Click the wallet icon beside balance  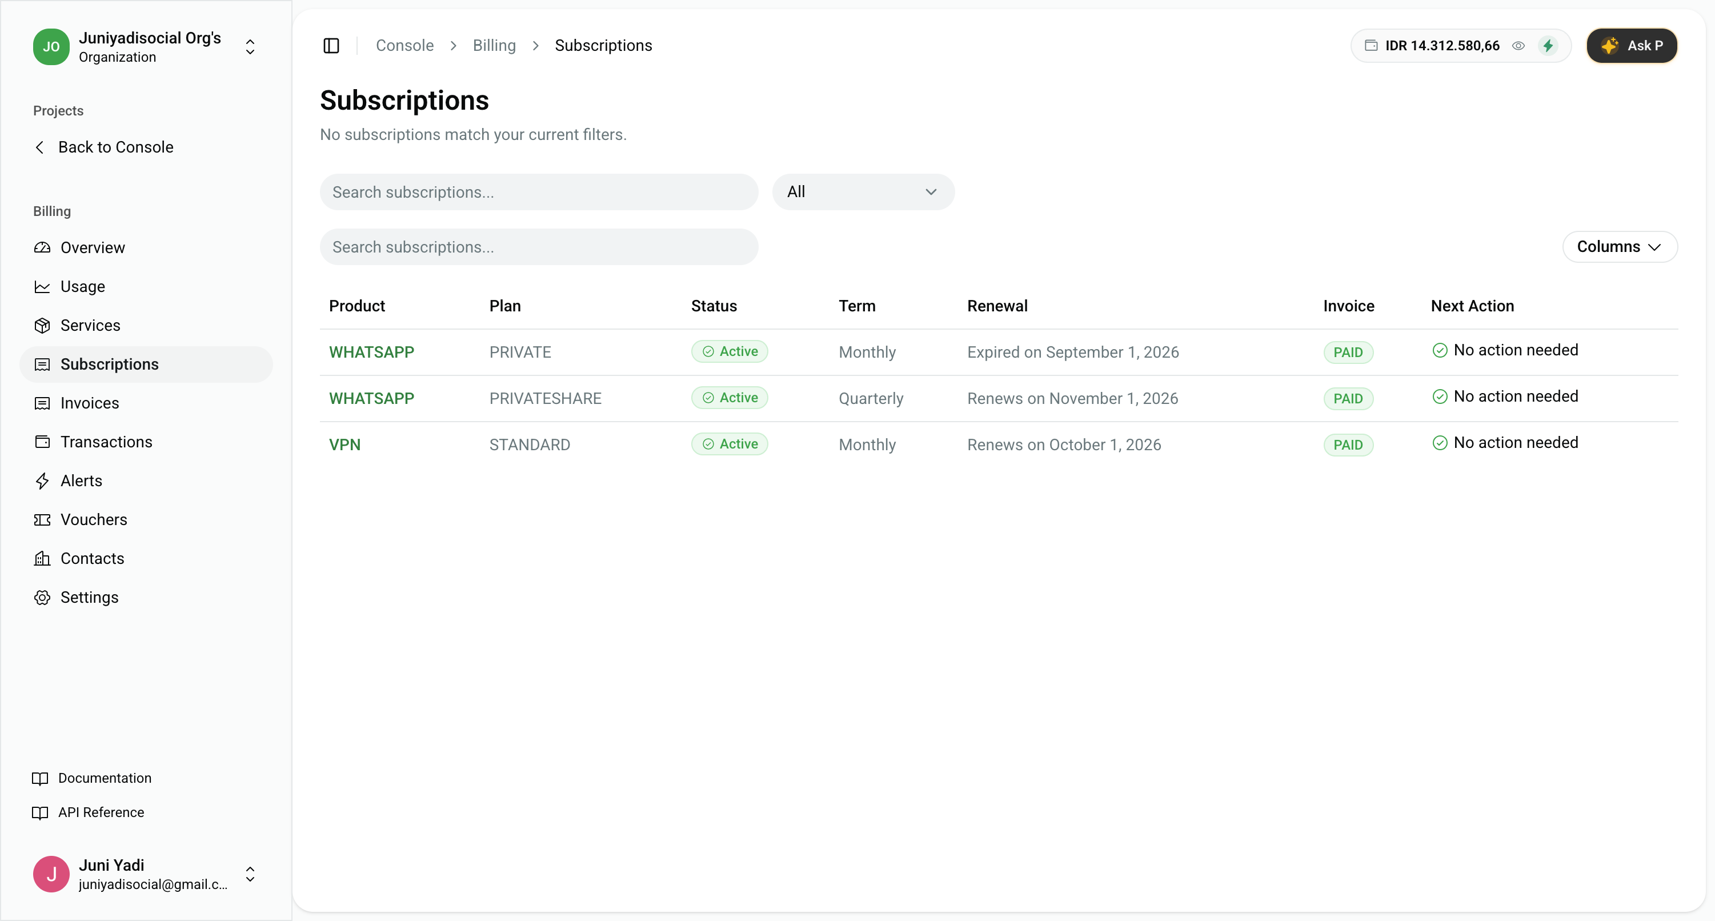point(1371,45)
